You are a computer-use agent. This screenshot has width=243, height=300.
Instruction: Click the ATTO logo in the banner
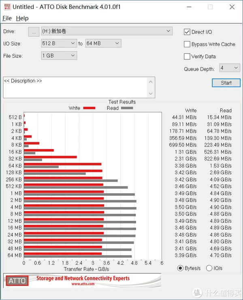pyautogui.click(x=17, y=281)
